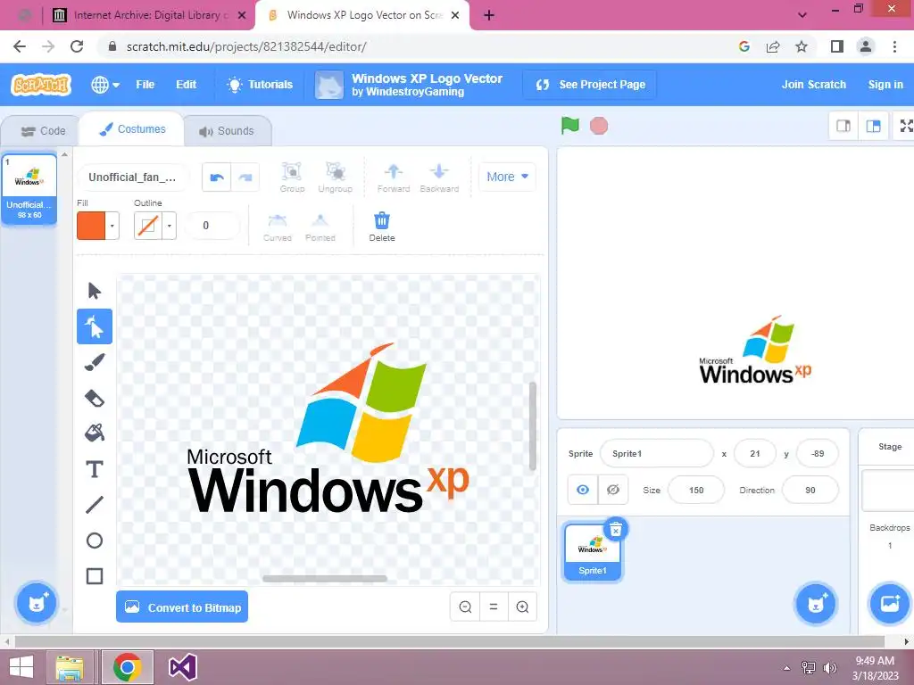Viewport: 914px width, 685px height.
Task: Switch to the Costumes tab
Action: click(132, 128)
